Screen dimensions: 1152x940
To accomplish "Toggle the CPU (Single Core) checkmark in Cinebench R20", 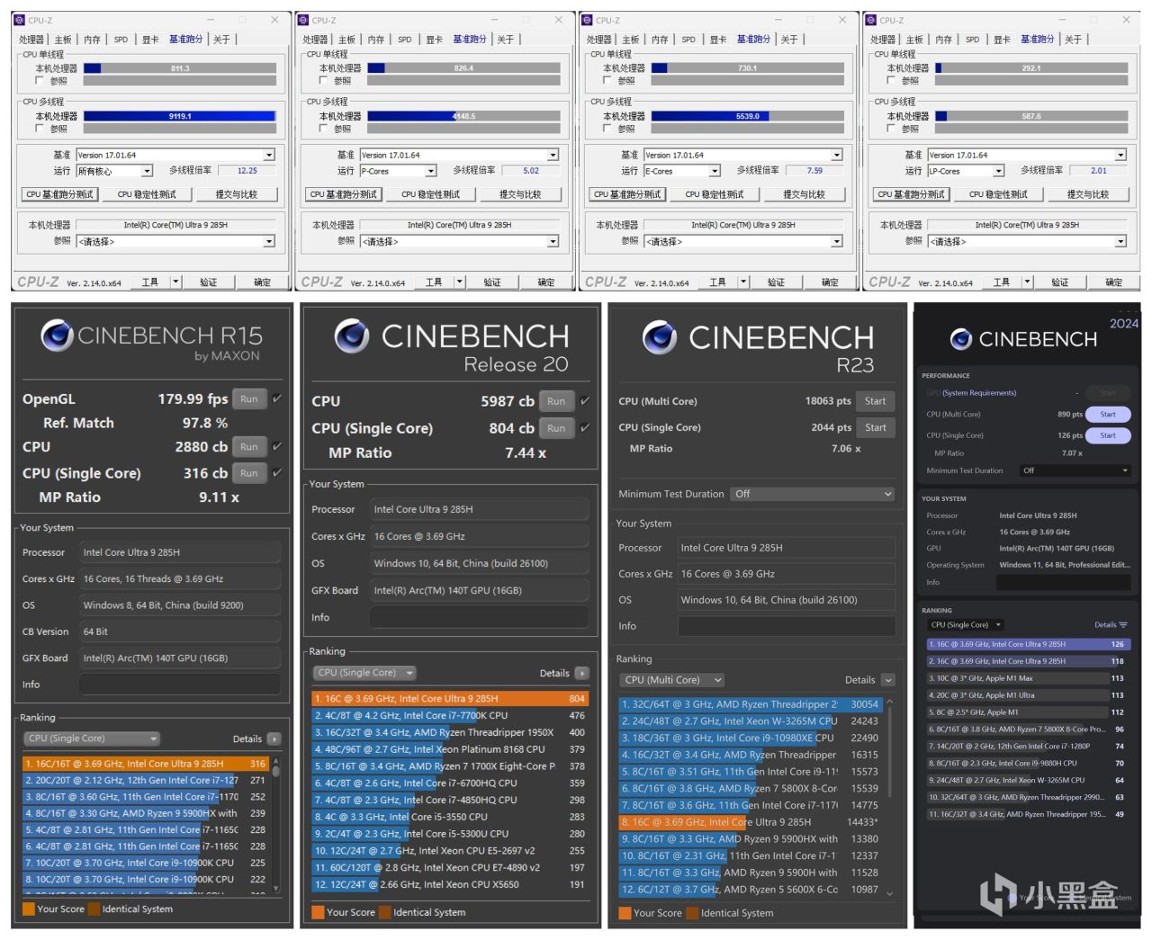I will [585, 427].
